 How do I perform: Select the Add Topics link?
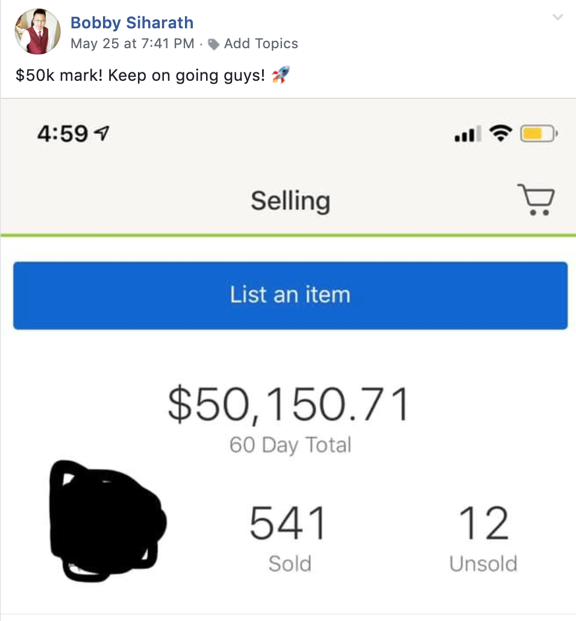tap(261, 43)
